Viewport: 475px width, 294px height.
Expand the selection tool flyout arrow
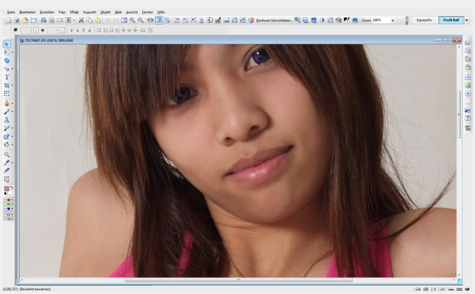pyautogui.click(x=12, y=52)
